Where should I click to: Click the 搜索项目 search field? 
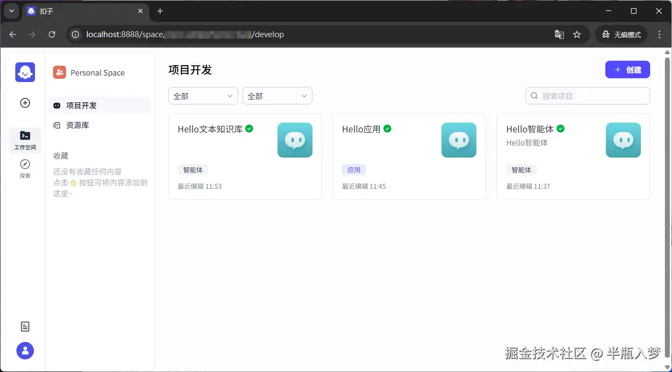click(587, 96)
